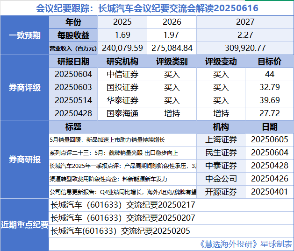
Task: Select date 20250426
Action: pyautogui.click(x=269, y=179)
